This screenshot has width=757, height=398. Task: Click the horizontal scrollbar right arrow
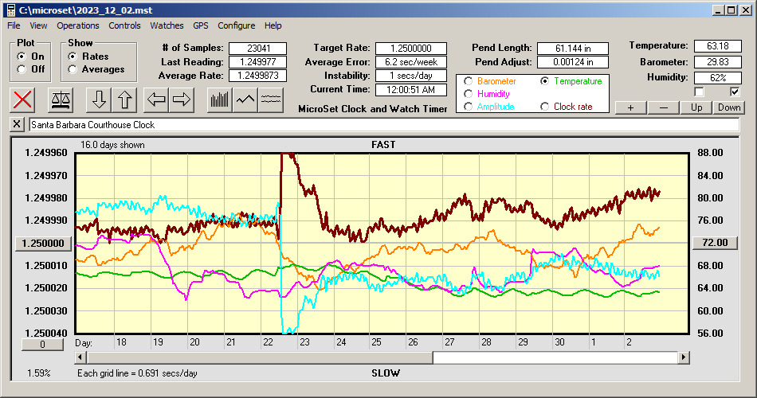[684, 358]
